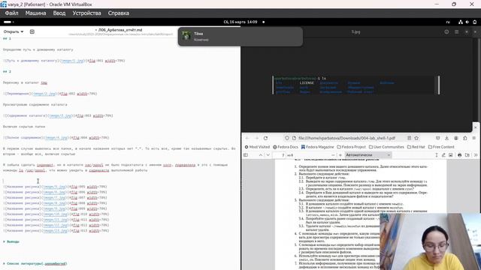Open the Firefox downloads arrow icon

click(446, 138)
